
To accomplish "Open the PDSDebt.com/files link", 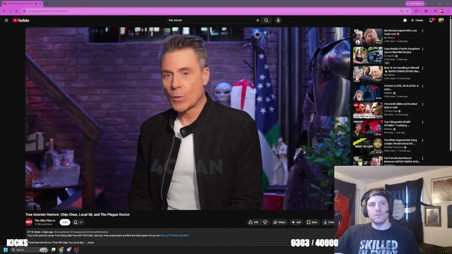I will pyautogui.click(x=174, y=235).
